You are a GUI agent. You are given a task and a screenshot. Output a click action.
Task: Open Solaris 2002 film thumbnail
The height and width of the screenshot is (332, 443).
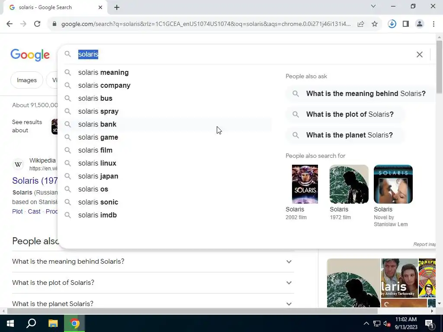click(x=305, y=184)
